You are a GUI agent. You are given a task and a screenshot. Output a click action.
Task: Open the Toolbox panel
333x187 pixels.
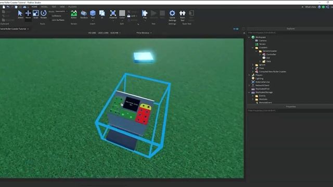click(x=84, y=14)
